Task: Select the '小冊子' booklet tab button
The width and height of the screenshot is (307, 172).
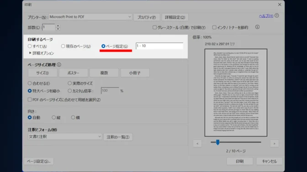Action: [135, 73]
